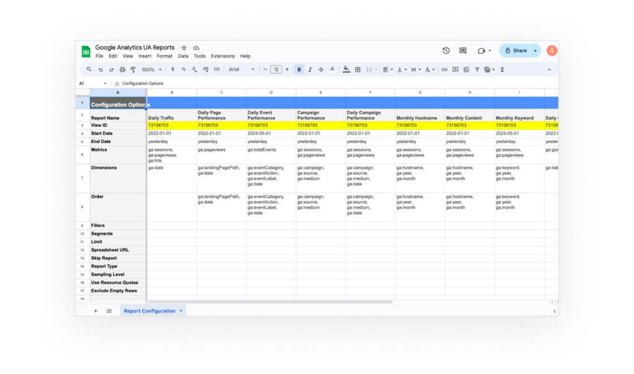Open the comments panel icon
Viewport: 634px width, 374px height.
(463, 51)
